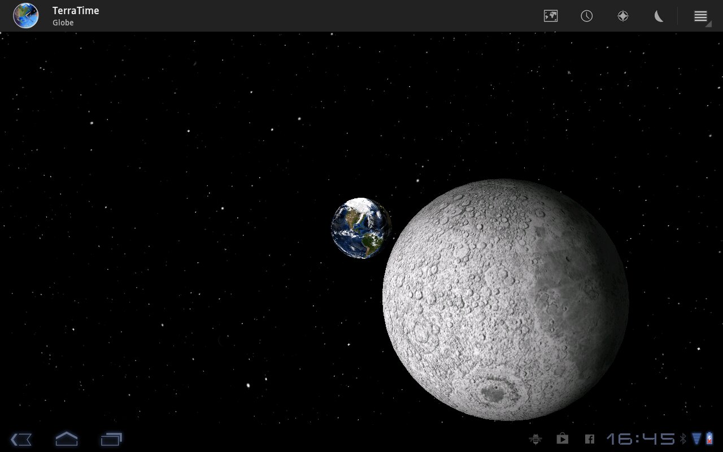Screen dimensions: 723x452
Task: Tap the Facebook notification icon
Action: 589,439
